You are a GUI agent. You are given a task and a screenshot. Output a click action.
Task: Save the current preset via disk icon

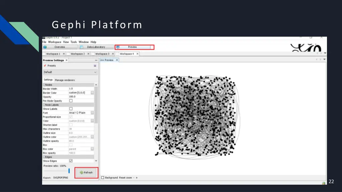95,66
